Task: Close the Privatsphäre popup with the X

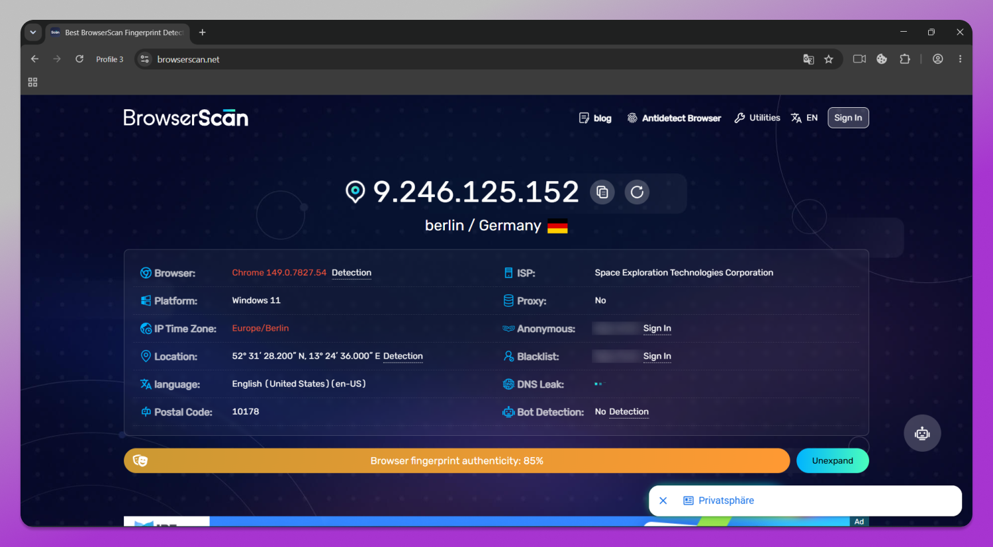Action: pos(663,501)
